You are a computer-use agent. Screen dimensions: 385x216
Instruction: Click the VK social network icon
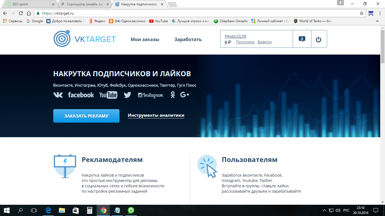click(58, 95)
